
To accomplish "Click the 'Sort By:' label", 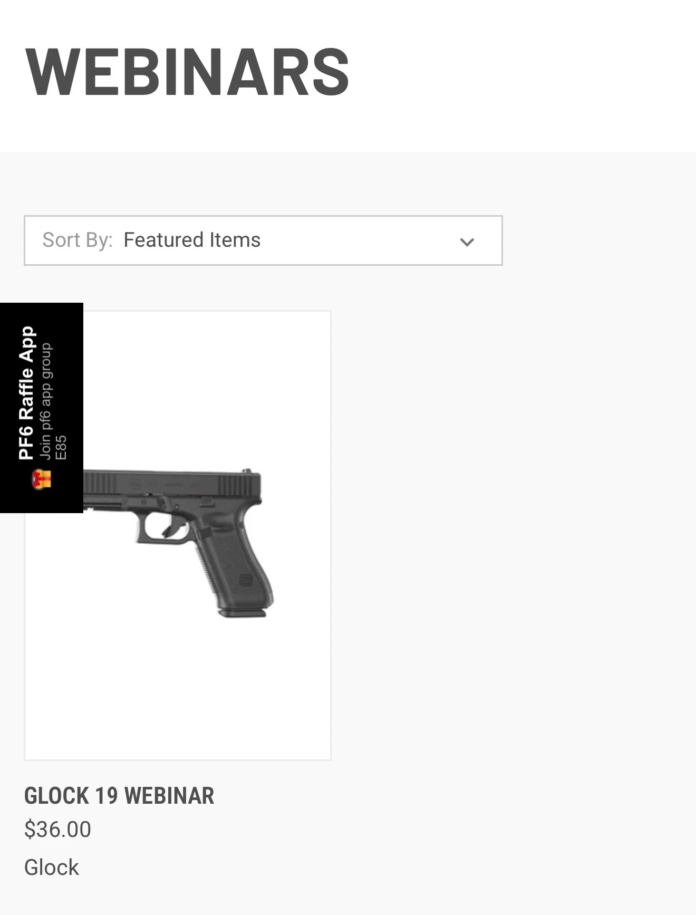I will click(x=78, y=240).
